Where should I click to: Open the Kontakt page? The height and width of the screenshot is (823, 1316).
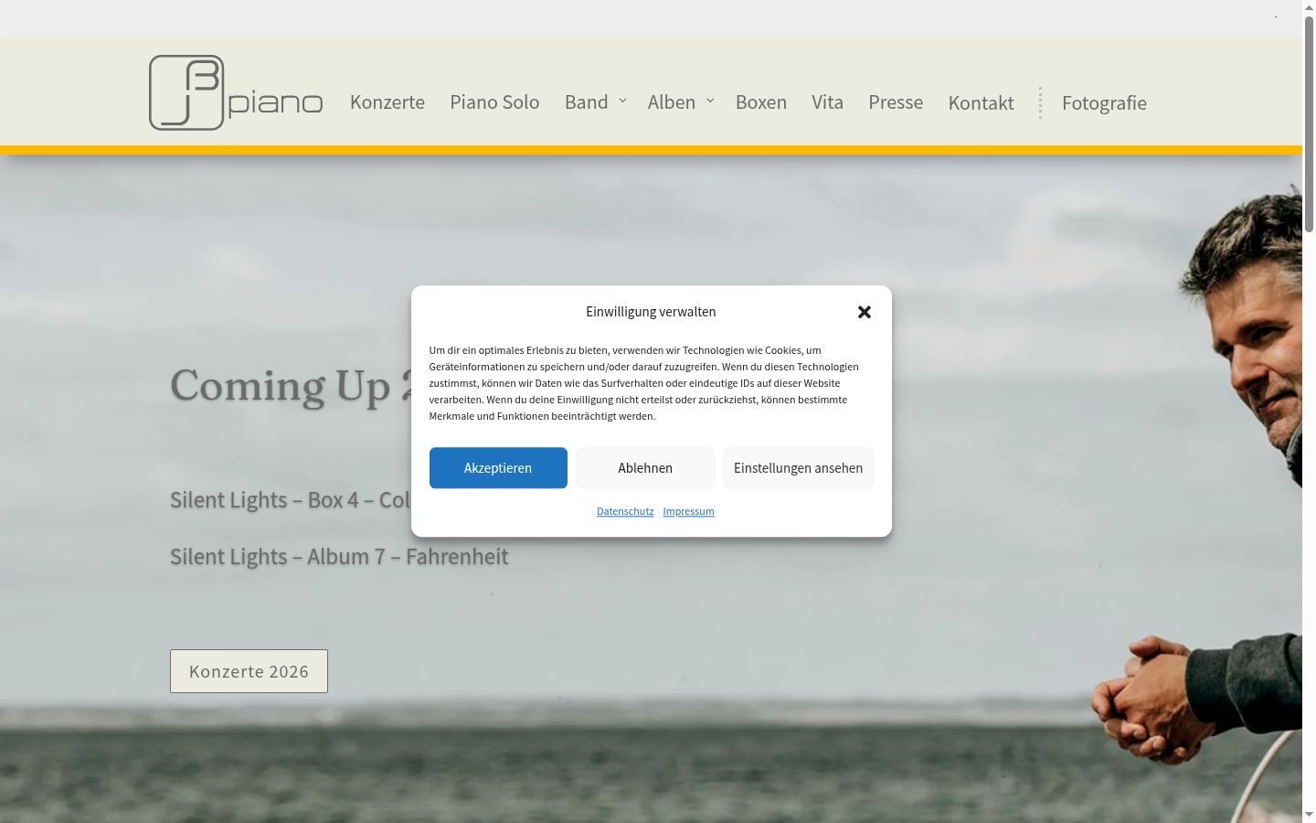pyautogui.click(x=981, y=102)
